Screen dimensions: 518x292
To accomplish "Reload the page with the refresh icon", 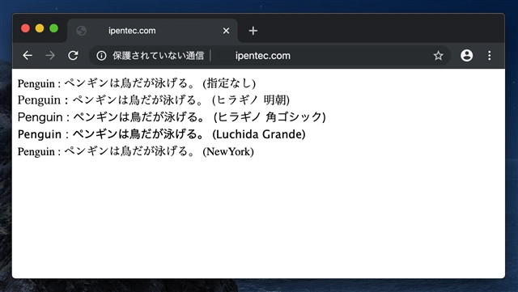I will pos(73,56).
